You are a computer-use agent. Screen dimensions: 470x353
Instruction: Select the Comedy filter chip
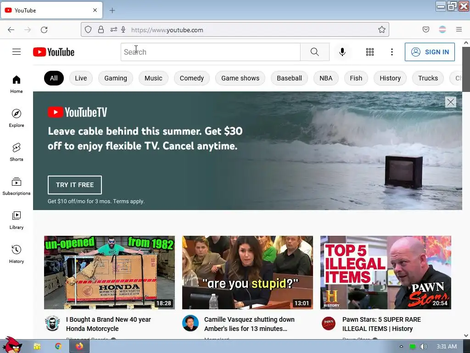click(x=192, y=78)
